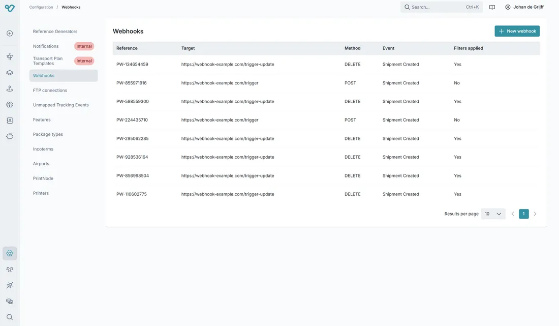Open the globe-like network sidebar icon

coord(10,104)
